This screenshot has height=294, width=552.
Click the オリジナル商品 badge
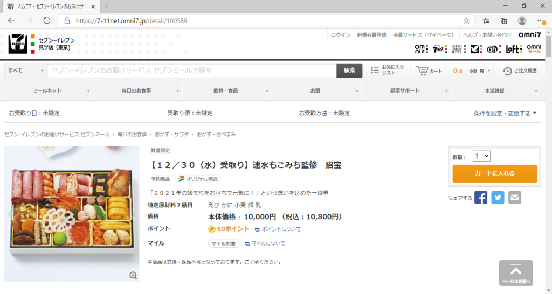[198, 179]
